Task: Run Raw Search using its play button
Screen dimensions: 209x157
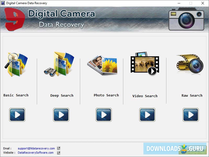Action: 191,115
